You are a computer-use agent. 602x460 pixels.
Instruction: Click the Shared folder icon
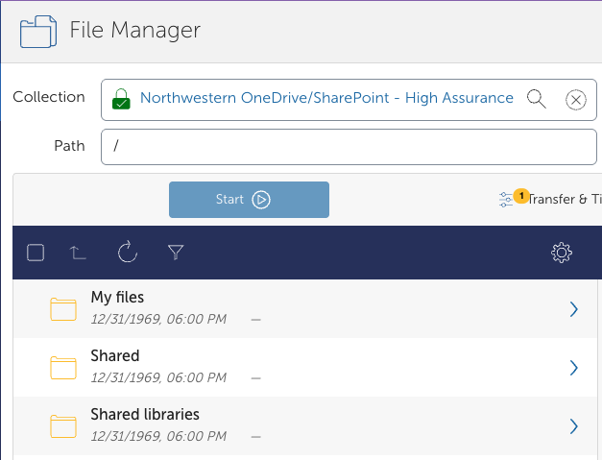pos(63,368)
